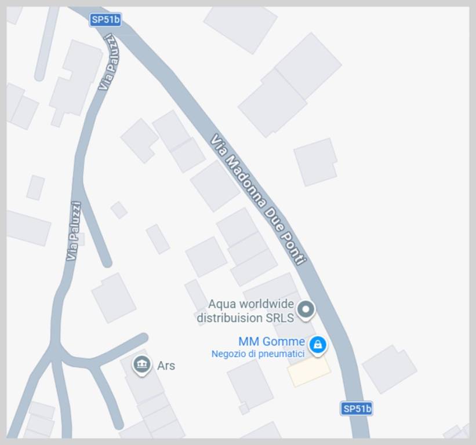The height and width of the screenshot is (445, 476).
Task: Select the Aqua worldwide distribuision SRLS label
Action: [246, 311]
